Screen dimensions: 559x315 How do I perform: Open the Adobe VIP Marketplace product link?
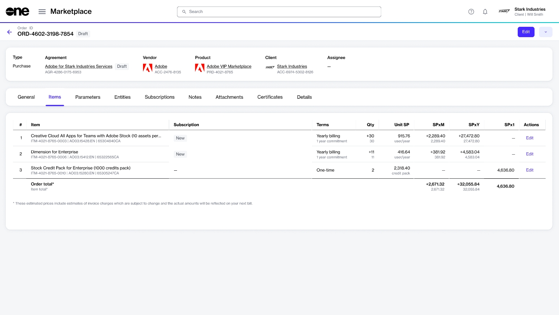[x=229, y=66]
